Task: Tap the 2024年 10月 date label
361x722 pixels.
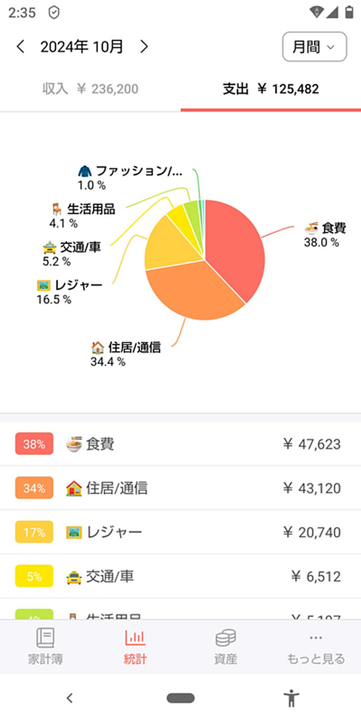Action: tap(82, 46)
